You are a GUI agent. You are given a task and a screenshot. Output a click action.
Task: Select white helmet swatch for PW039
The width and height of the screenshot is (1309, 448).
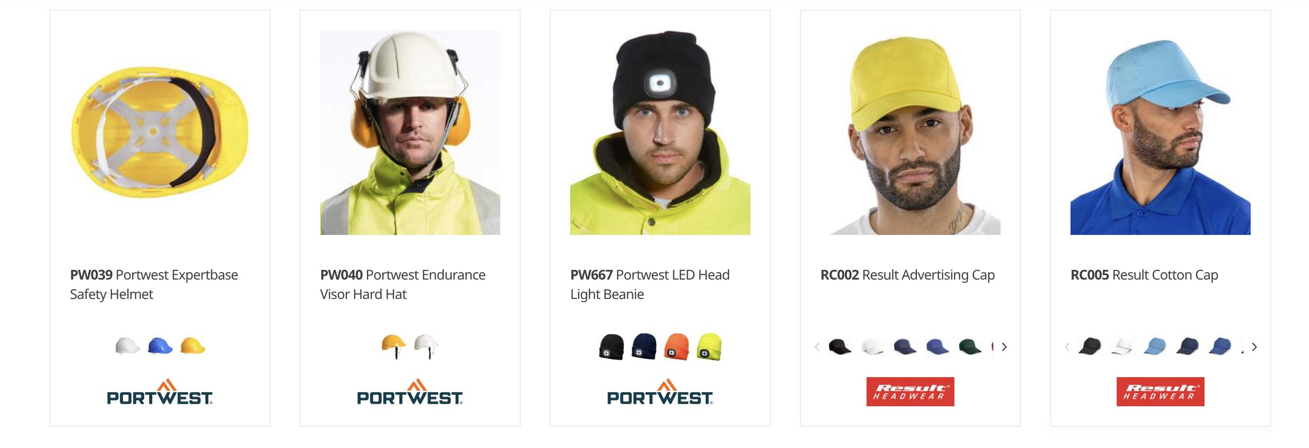128,347
